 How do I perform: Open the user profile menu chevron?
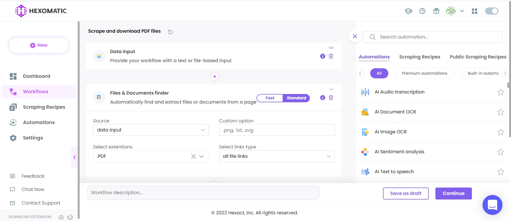(462, 11)
